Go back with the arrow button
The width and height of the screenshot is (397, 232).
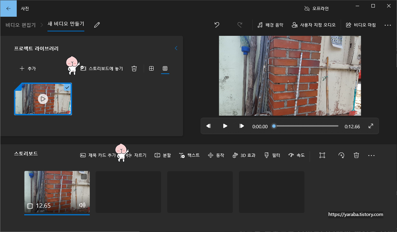pyautogui.click(x=8, y=8)
